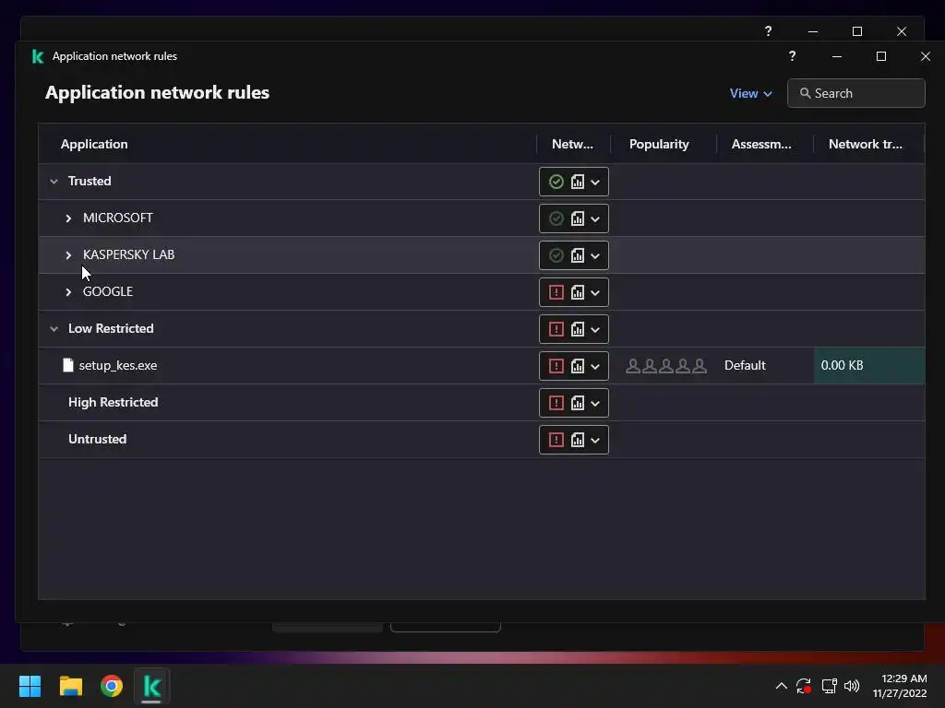Select the Trusted group label
Screen dimensions: 945x708
pyautogui.click(x=90, y=182)
